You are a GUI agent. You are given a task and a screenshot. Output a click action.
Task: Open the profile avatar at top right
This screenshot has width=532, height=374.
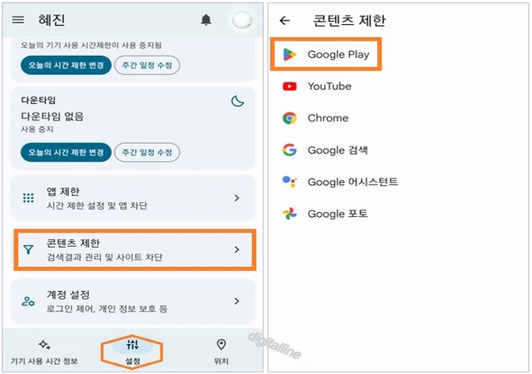tap(242, 19)
